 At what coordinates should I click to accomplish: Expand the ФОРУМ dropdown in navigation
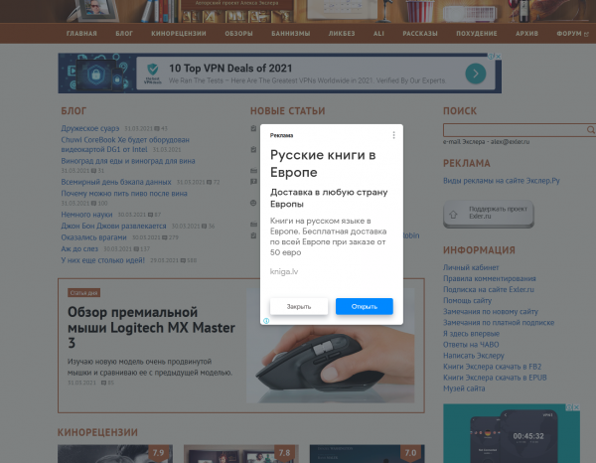[x=572, y=33]
